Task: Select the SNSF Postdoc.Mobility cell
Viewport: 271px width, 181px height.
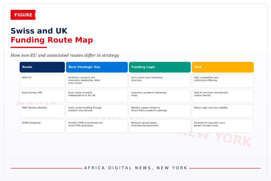Action: [x=42, y=111]
